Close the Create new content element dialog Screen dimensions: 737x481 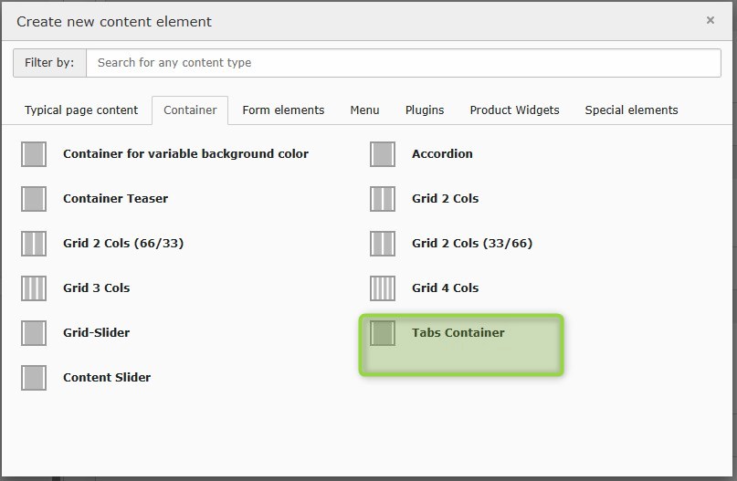point(711,20)
